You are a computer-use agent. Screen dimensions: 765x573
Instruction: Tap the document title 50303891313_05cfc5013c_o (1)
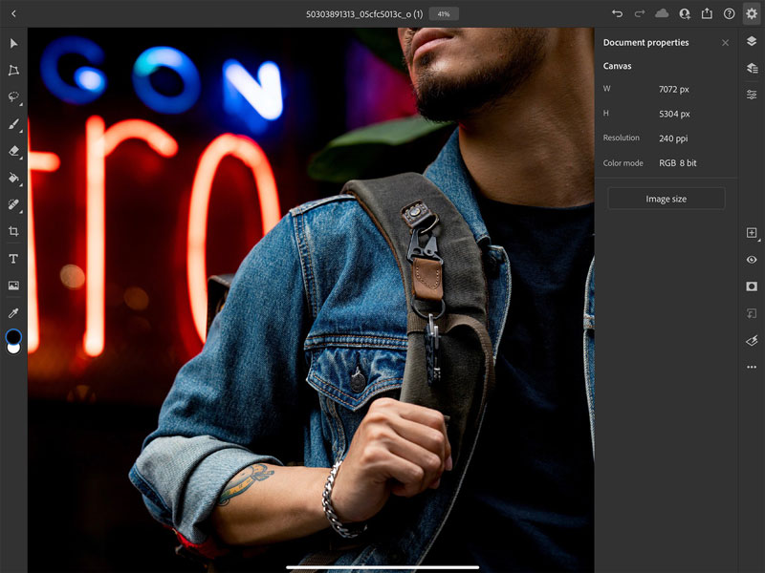(x=364, y=14)
